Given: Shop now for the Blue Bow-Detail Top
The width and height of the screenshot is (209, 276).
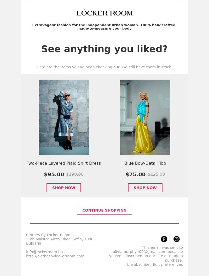Looking at the screenshot, I should tap(145, 188).
